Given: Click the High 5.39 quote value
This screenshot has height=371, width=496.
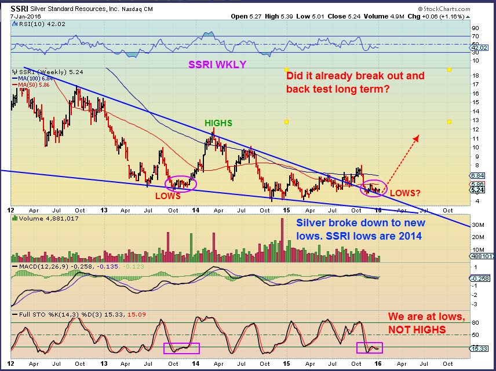Looking at the screenshot, I should 279,16.
